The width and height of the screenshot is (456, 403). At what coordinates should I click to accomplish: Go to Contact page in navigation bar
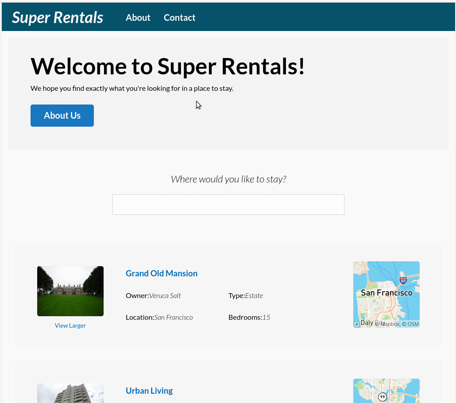click(179, 17)
